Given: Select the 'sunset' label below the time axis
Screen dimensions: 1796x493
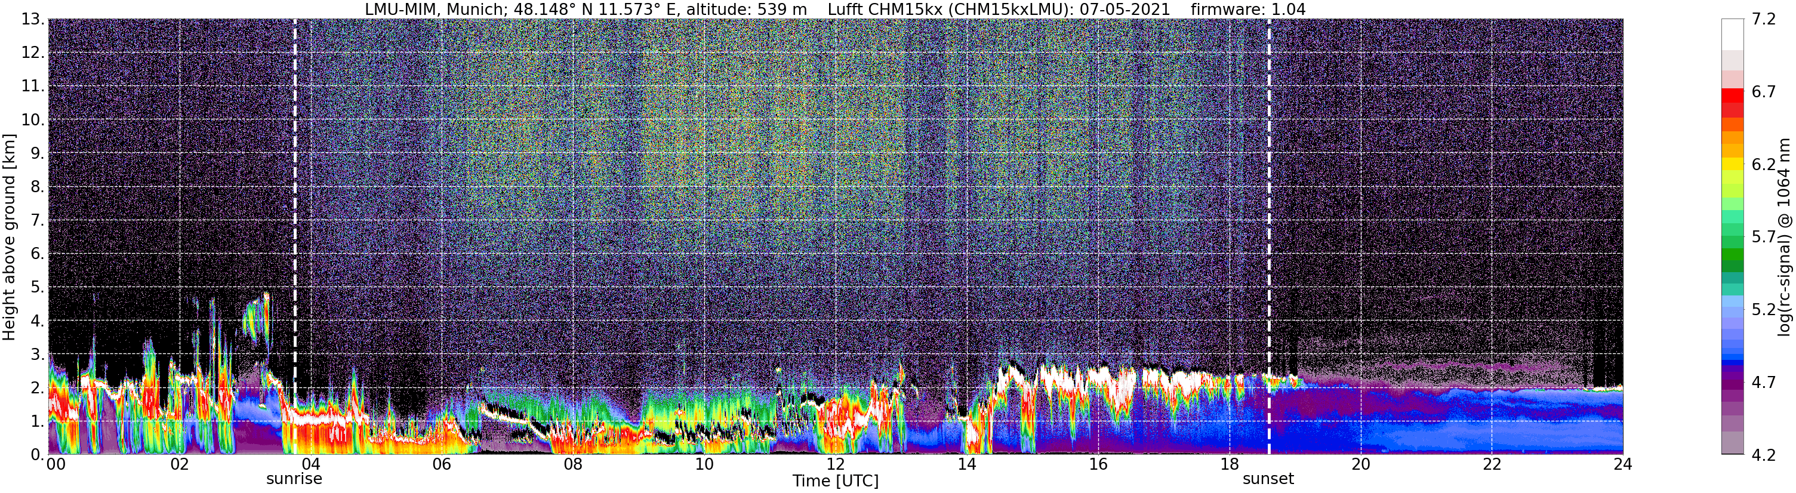Looking at the screenshot, I should 1268,479.
